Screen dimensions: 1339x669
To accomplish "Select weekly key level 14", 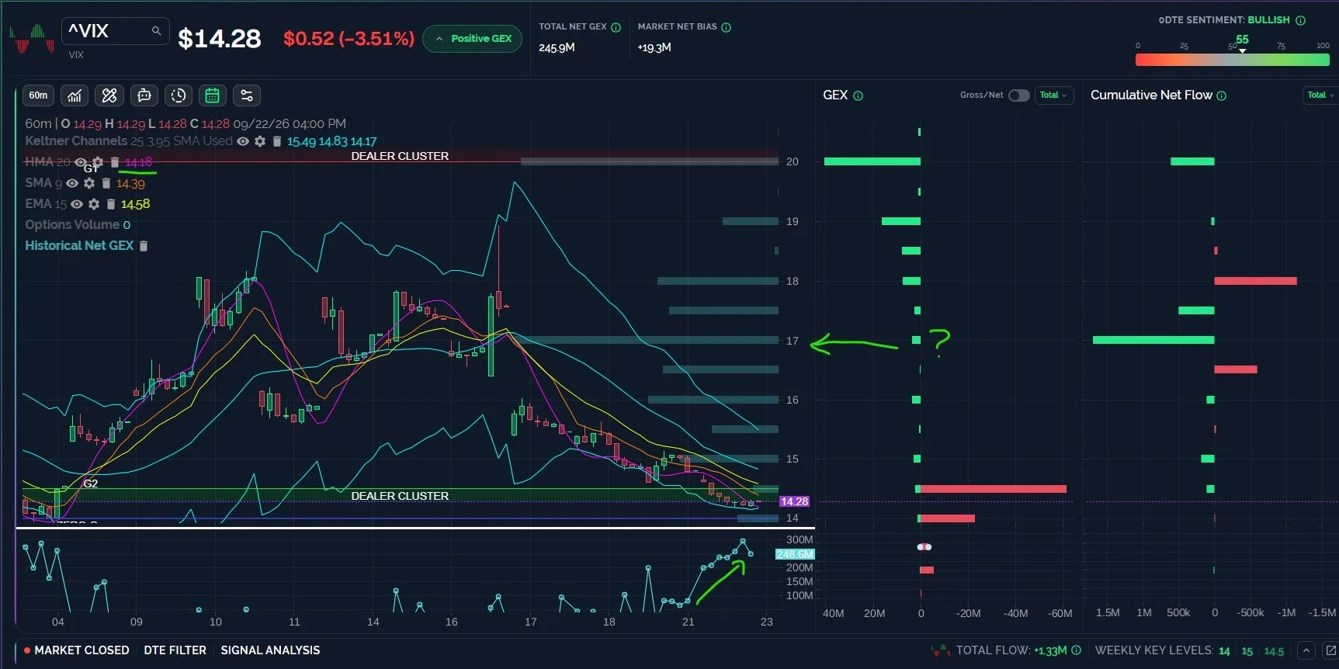I will pyautogui.click(x=1224, y=651).
